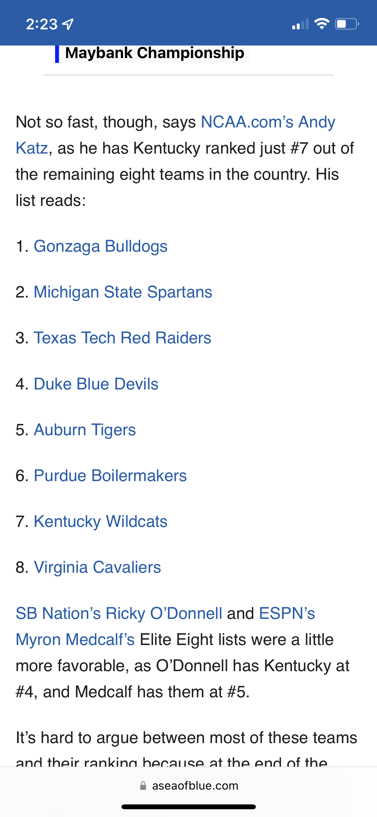
Task: Tap the location arrow icon in status bar
Action: [68, 24]
